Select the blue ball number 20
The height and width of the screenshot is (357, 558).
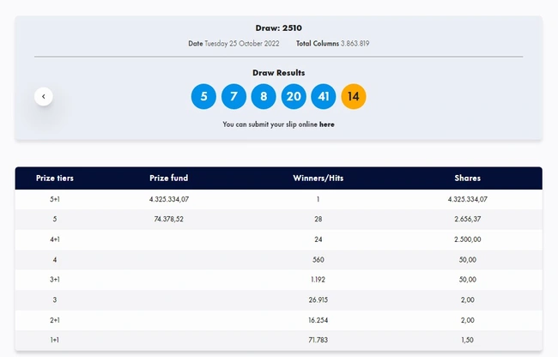pos(294,96)
